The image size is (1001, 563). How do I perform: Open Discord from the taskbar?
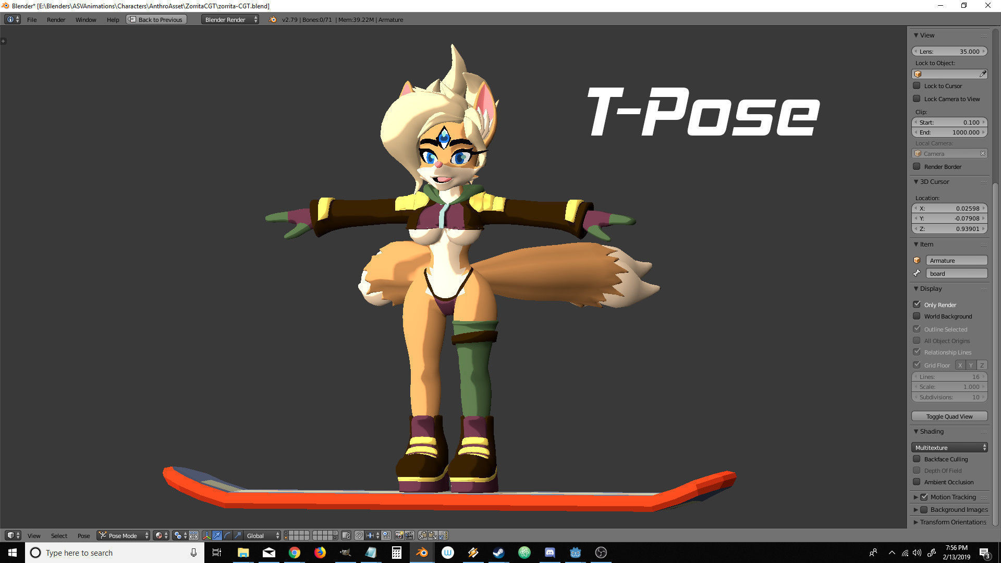[550, 553]
